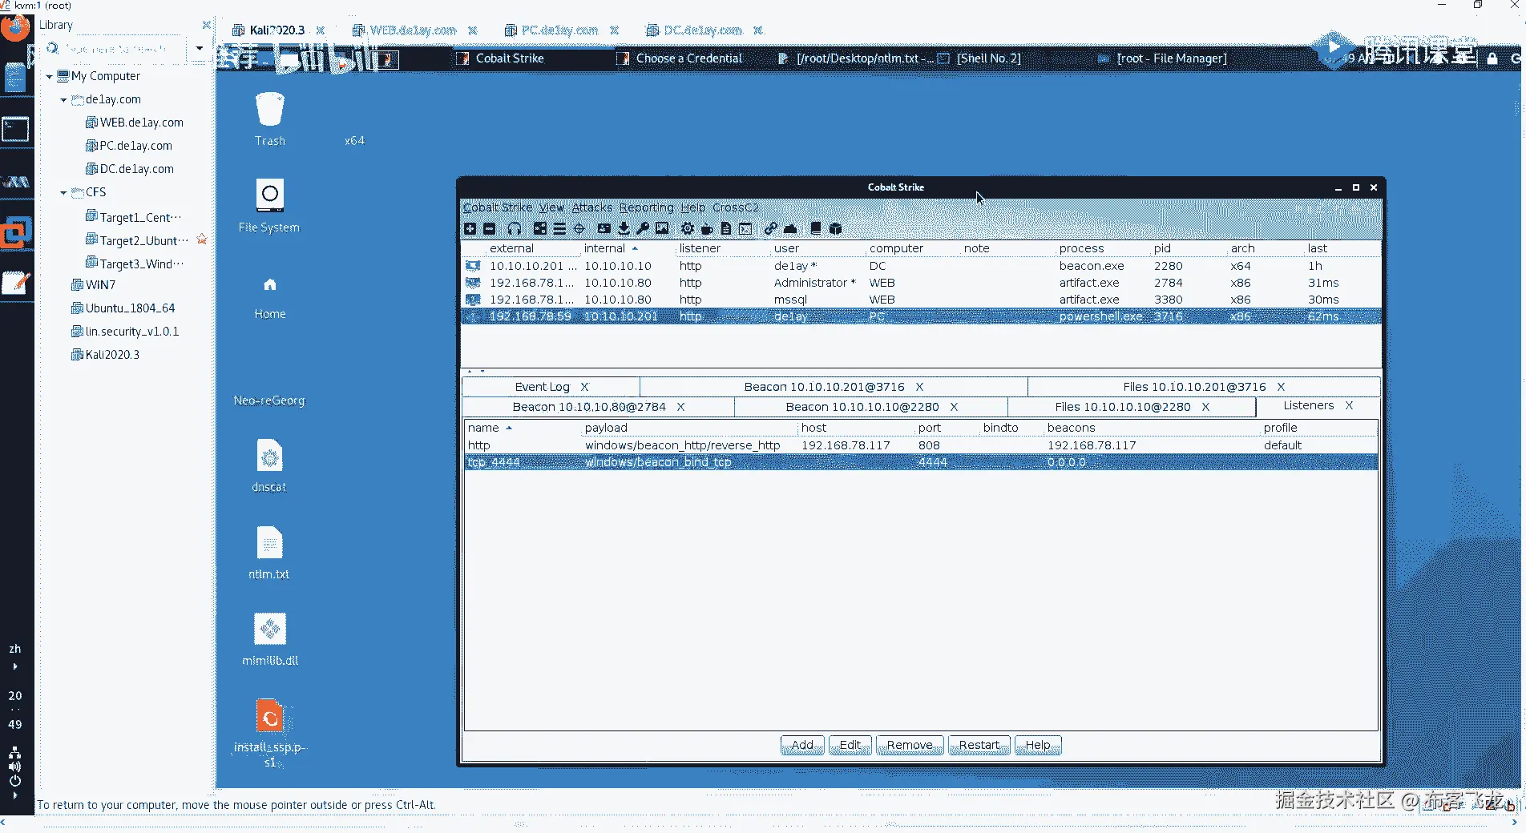The image size is (1526, 833).
Task: Switch to target table crosshair icon
Action: tap(579, 229)
